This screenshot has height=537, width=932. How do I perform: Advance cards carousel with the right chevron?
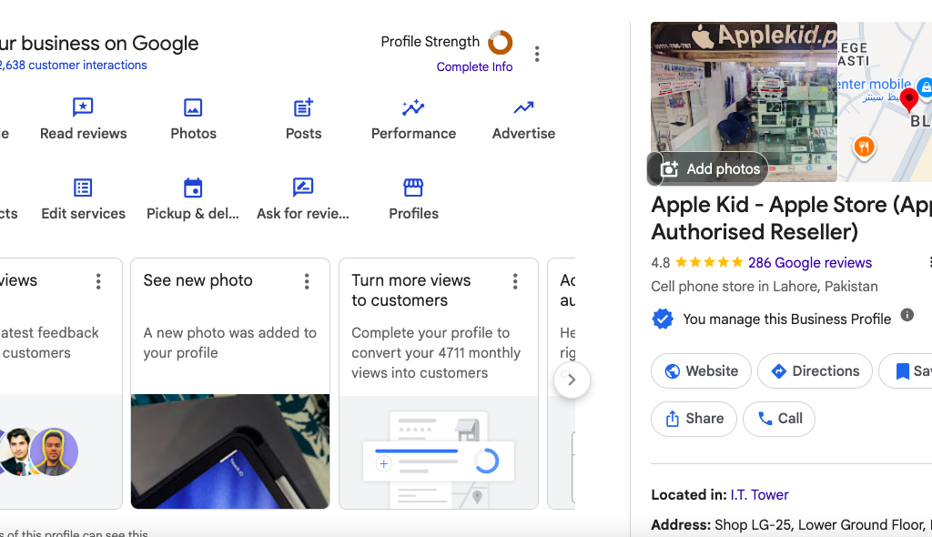coord(572,380)
